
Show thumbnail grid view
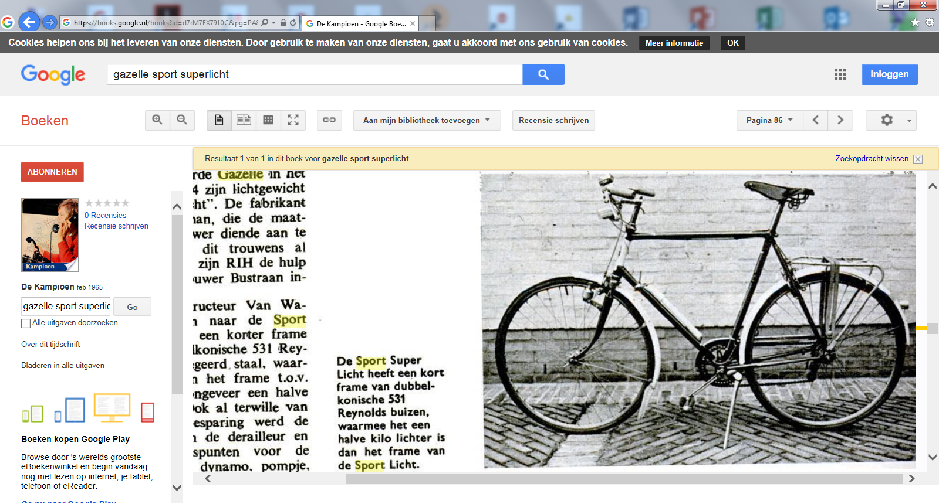click(268, 120)
